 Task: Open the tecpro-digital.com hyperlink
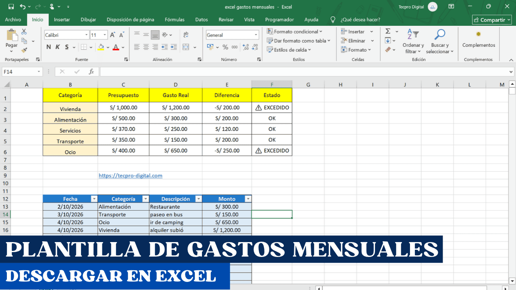tap(131, 176)
